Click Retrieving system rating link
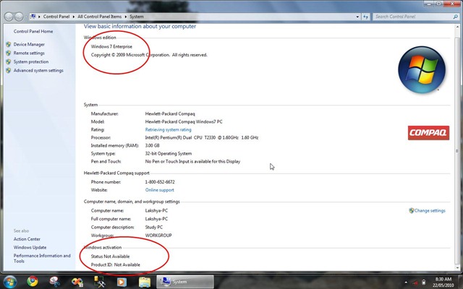This screenshot has height=289, width=463. [168, 129]
